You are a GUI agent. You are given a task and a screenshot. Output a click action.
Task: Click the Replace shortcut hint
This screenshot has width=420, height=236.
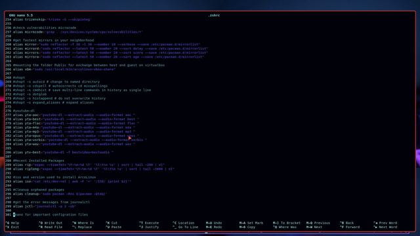coord(82,227)
